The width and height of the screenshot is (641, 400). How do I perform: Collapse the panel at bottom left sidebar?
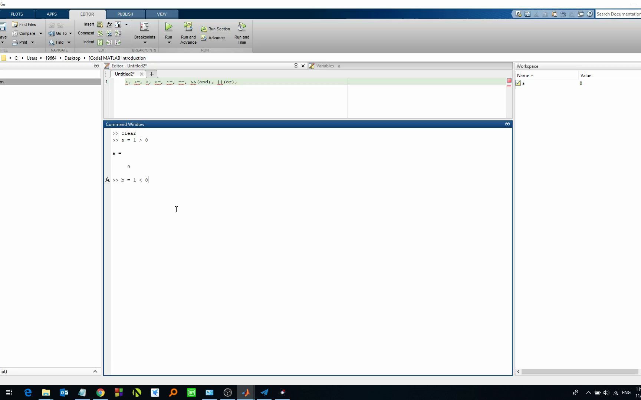[95, 371]
